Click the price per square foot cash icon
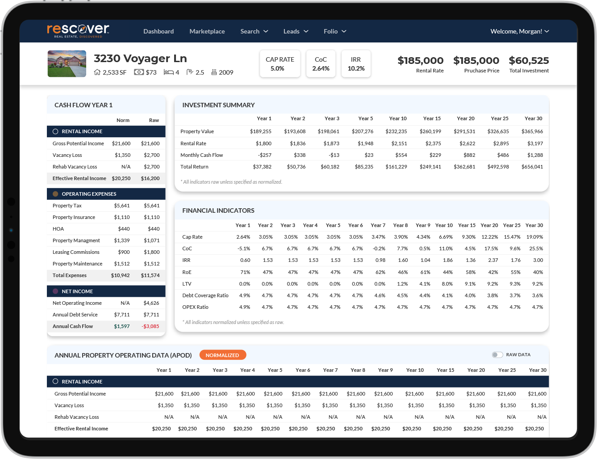The image size is (597, 459). (x=139, y=72)
